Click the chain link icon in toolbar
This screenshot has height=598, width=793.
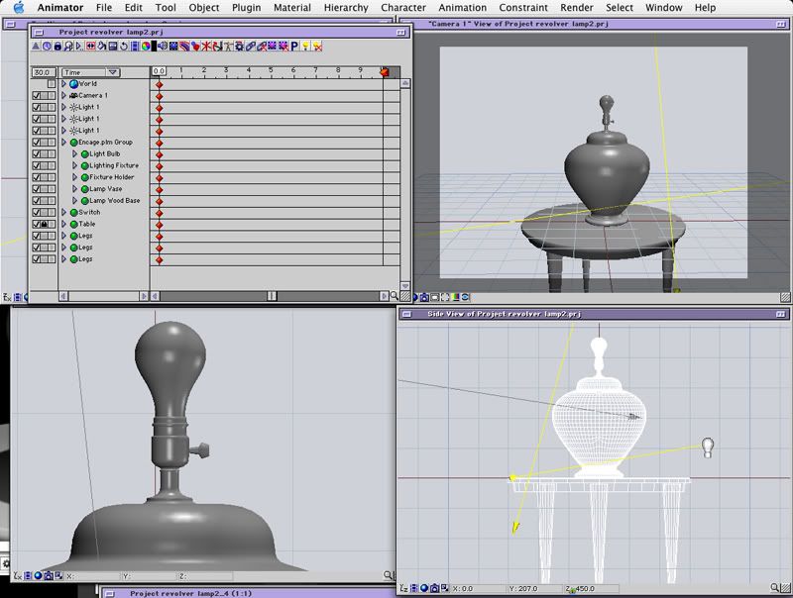(x=251, y=46)
